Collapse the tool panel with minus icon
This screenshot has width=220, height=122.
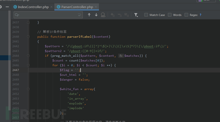tap(7, 7)
